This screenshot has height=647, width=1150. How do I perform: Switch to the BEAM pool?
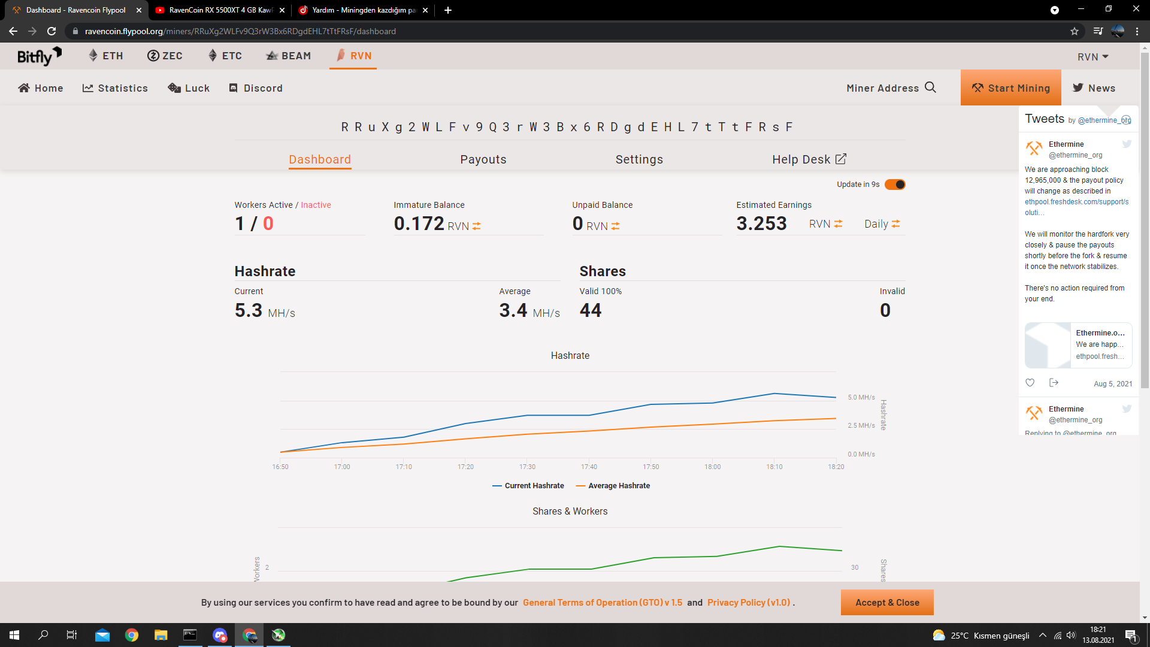tap(288, 56)
